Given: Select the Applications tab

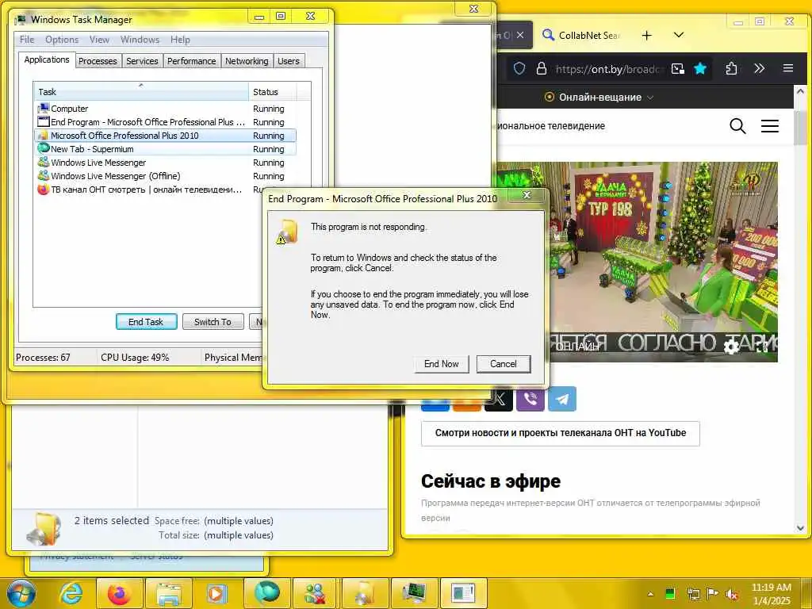Looking at the screenshot, I should pyautogui.click(x=47, y=59).
